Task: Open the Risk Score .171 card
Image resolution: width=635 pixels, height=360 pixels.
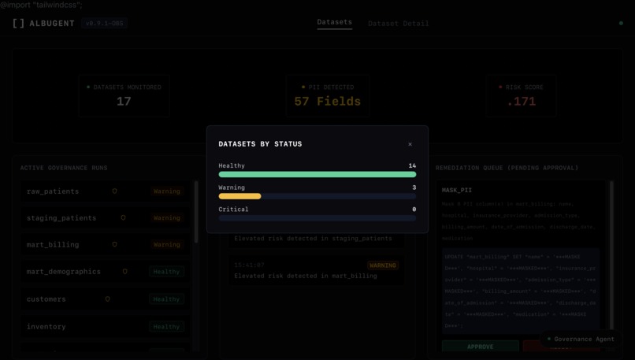Action: [522, 96]
